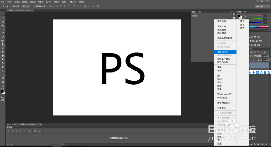Open the 图层(L) menu

[33, 2]
